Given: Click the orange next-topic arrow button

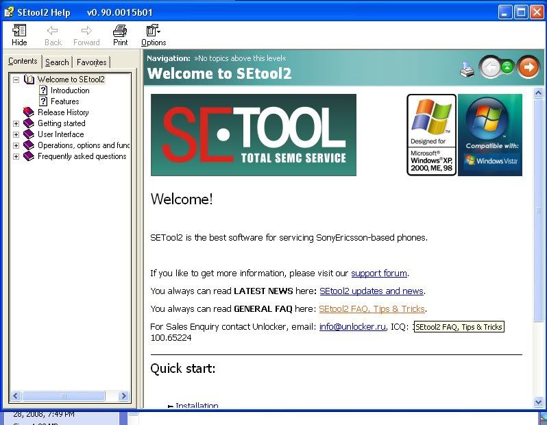Looking at the screenshot, I should (528, 66).
